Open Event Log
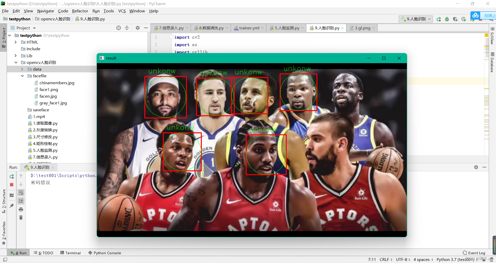 pyautogui.click(x=474, y=253)
